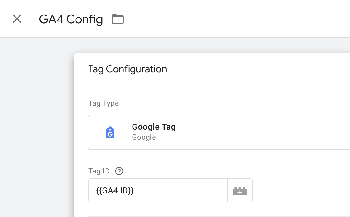The width and height of the screenshot is (350, 217).
Task: Open the folder icon beside tag name
Action: pos(118,19)
